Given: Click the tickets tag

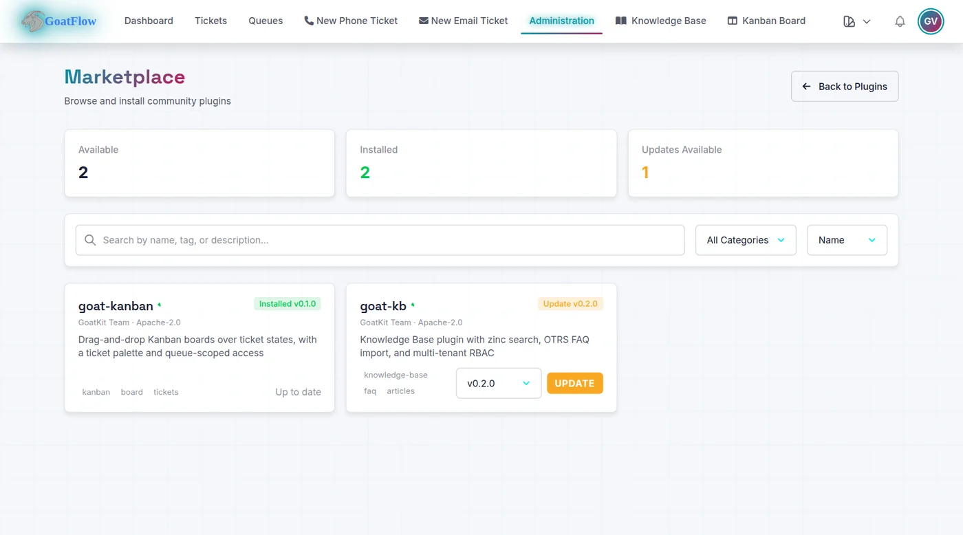Looking at the screenshot, I should coord(166,392).
